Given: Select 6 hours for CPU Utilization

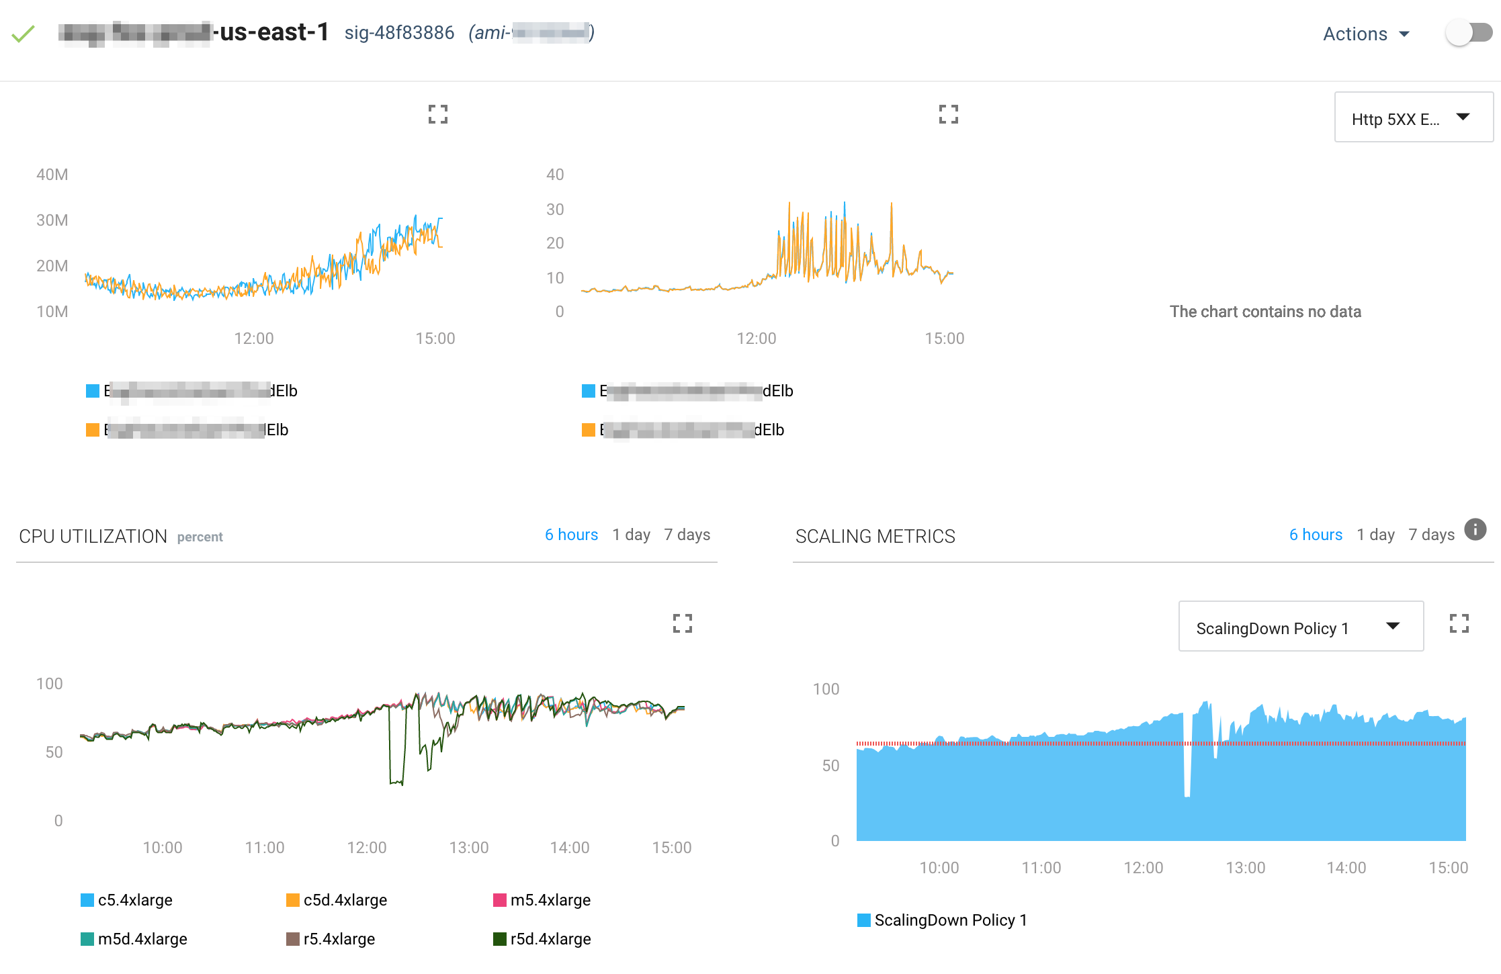Looking at the screenshot, I should (571, 535).
